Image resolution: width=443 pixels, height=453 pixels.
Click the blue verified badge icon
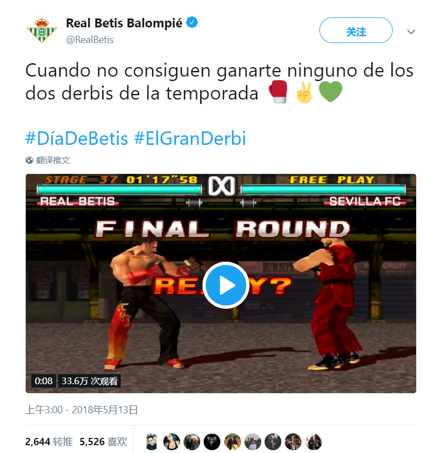[192, 22]
